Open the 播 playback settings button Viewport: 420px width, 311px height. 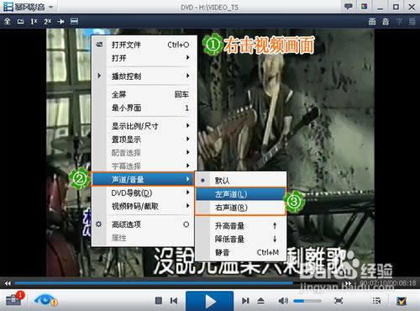point(412,21)
